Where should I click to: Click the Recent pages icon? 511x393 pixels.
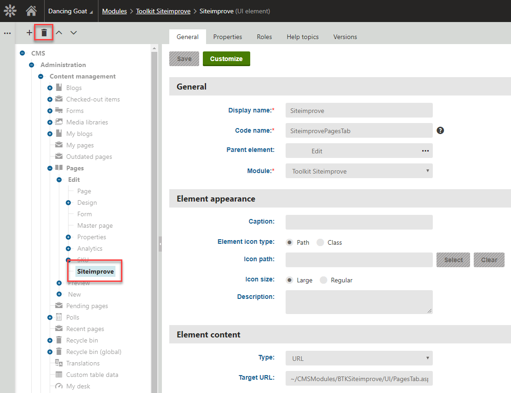[59, 328]
